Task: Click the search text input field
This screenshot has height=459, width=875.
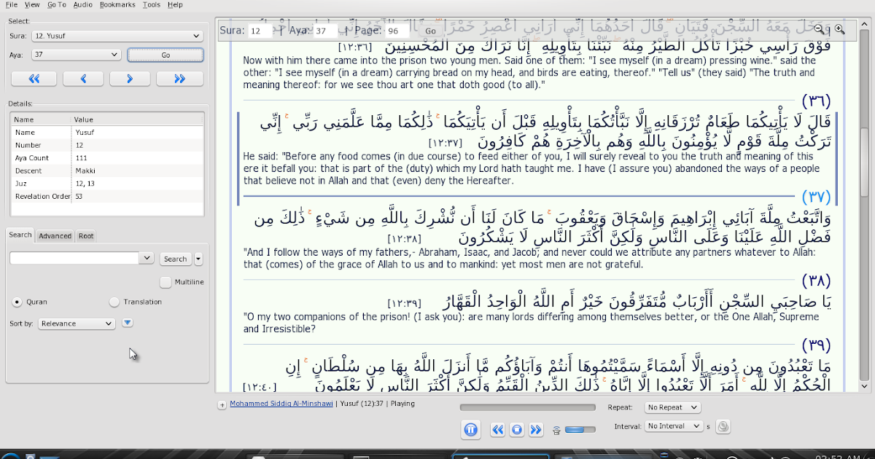Action: [74, 258]
